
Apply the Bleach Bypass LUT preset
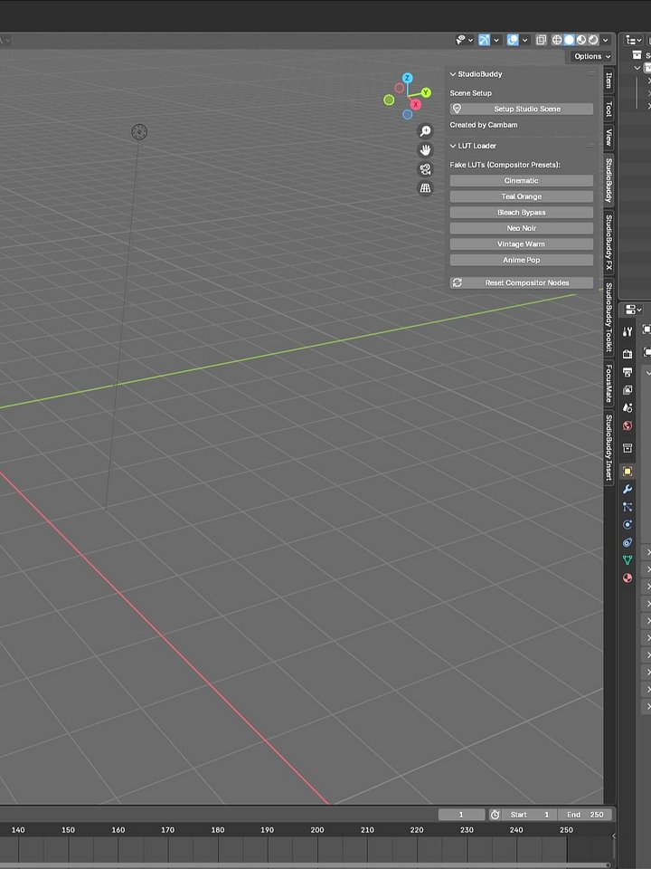point(522,212)
